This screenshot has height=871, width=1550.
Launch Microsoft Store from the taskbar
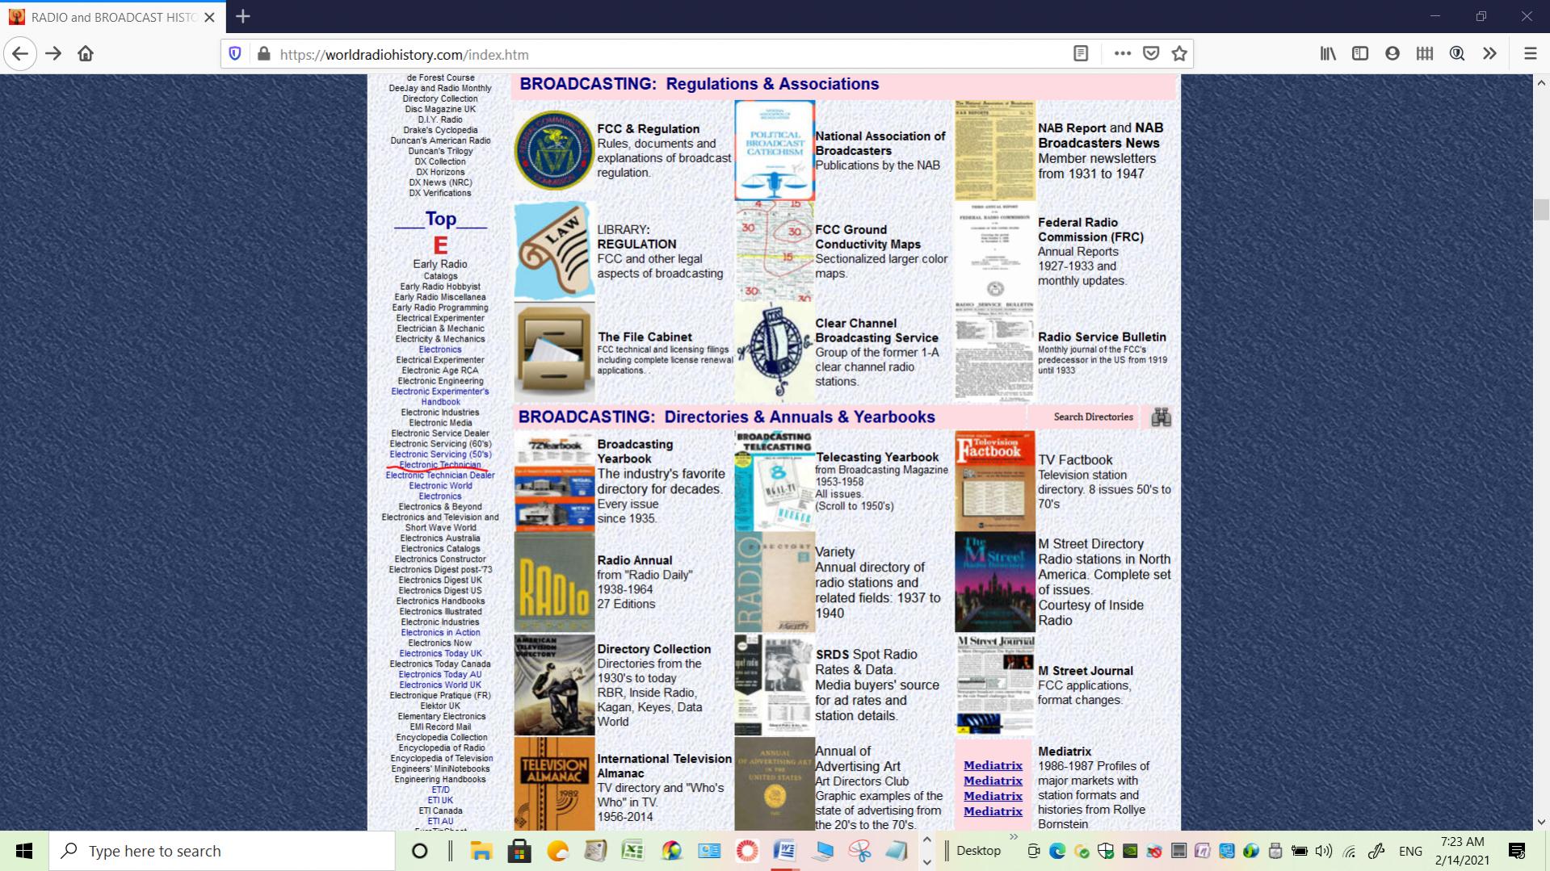[x=519, y=851]
